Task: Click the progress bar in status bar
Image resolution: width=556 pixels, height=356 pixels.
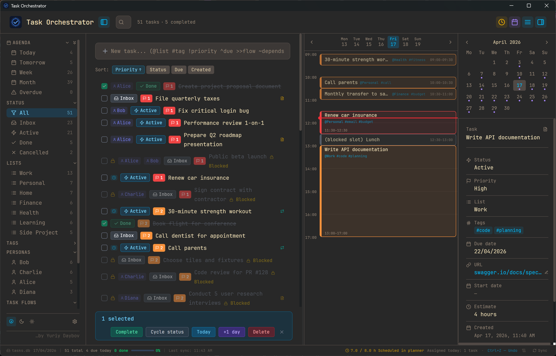Action: click(143, 350)
